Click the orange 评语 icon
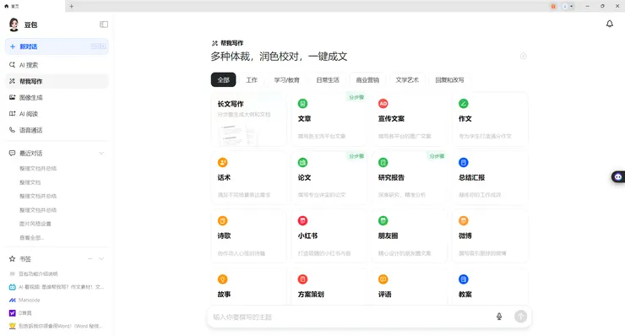 [383, 279]
